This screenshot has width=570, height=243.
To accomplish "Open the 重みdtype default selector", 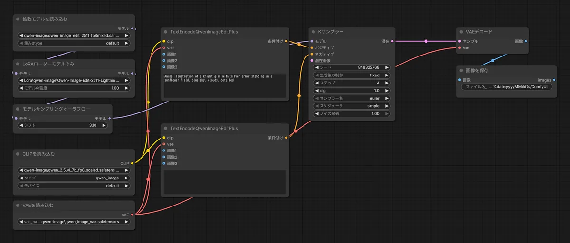I will [74, 43].
